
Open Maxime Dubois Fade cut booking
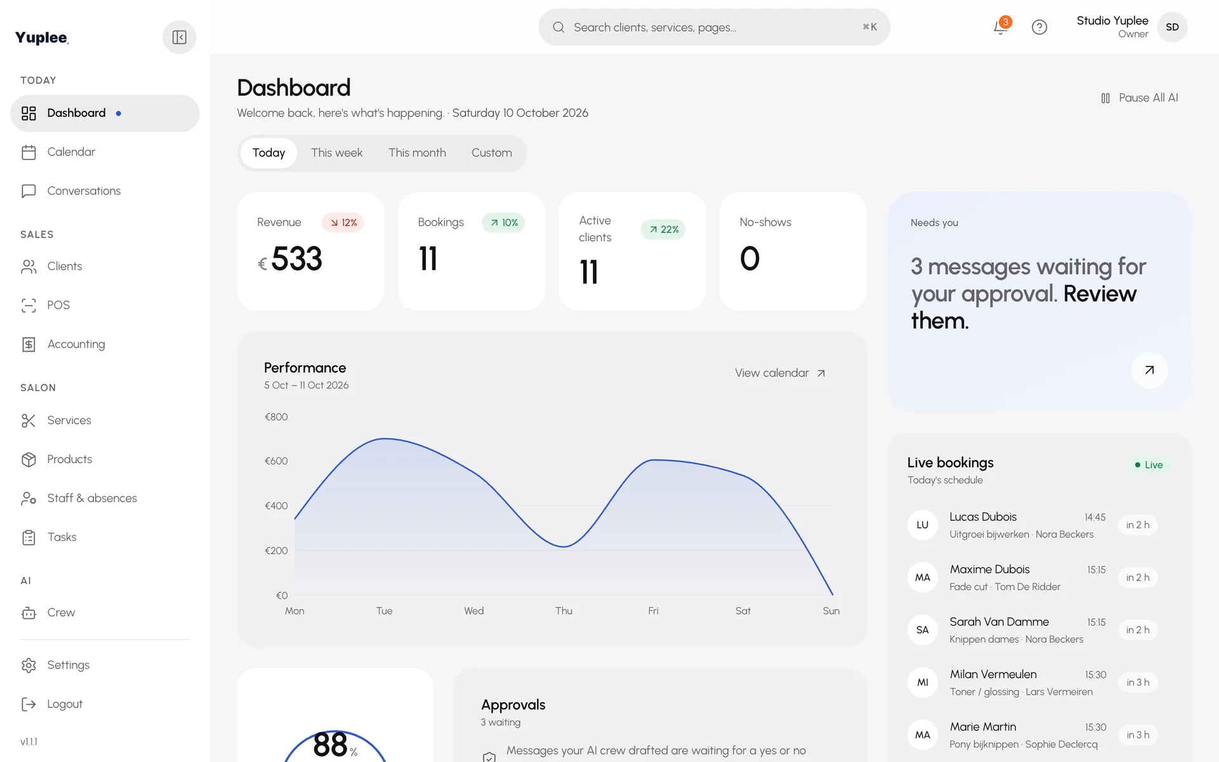(x=1039, y=578)
